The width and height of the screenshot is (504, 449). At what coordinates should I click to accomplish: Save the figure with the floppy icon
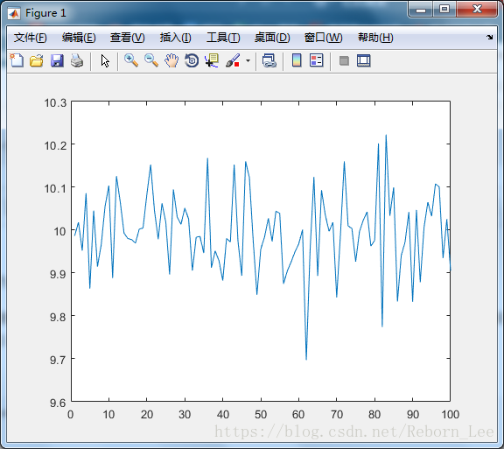point(57,60)
